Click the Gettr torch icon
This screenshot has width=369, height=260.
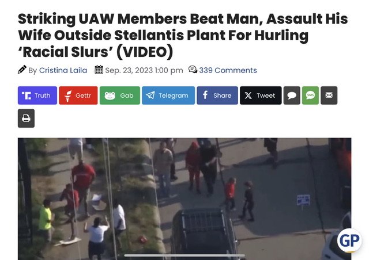[68, 96]
